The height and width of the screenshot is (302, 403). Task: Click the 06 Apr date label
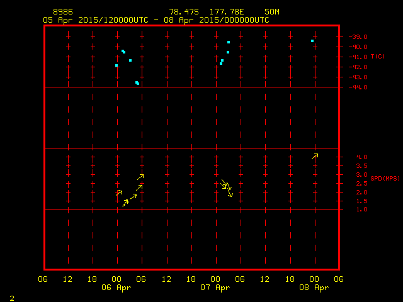click(x=117, y=288)
